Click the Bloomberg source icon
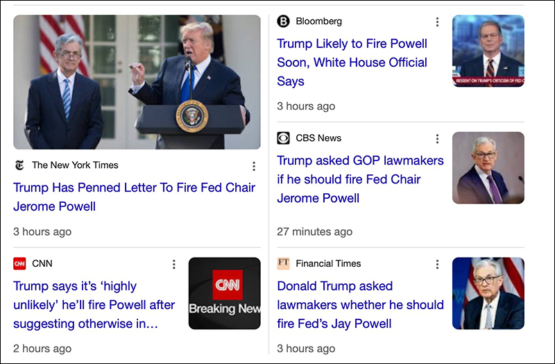Screen dimensions: 555x364 (x=283, y=22)
